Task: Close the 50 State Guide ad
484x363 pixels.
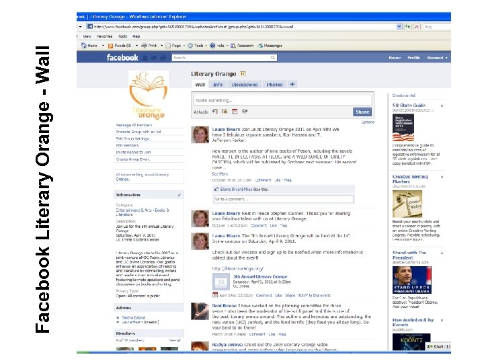Action: click(x=442, y=106)
